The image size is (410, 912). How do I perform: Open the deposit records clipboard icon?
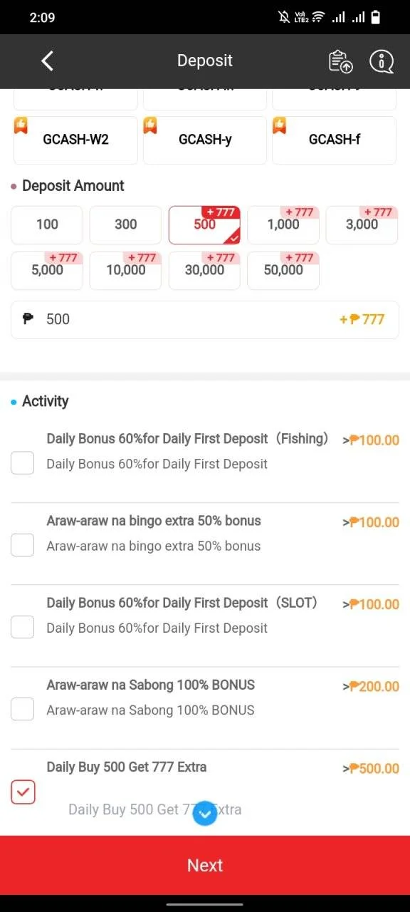pyautogui.click(x=341, y=61)
